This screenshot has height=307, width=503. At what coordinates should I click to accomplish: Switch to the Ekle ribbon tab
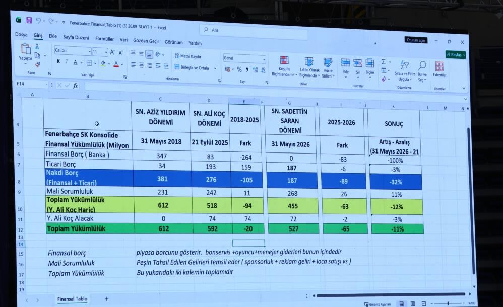pos(52,36)
